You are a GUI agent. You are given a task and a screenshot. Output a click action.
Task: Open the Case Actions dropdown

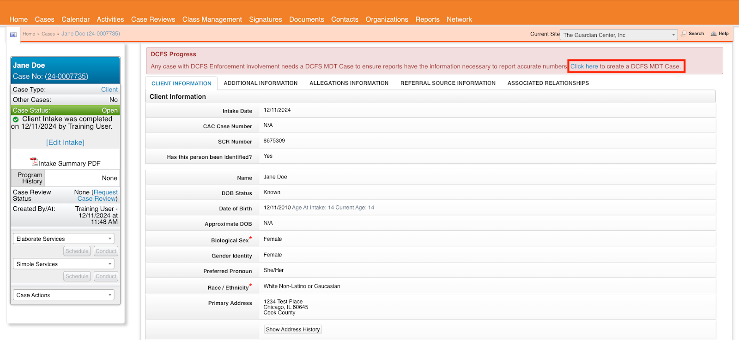click(x=64, y=295)
